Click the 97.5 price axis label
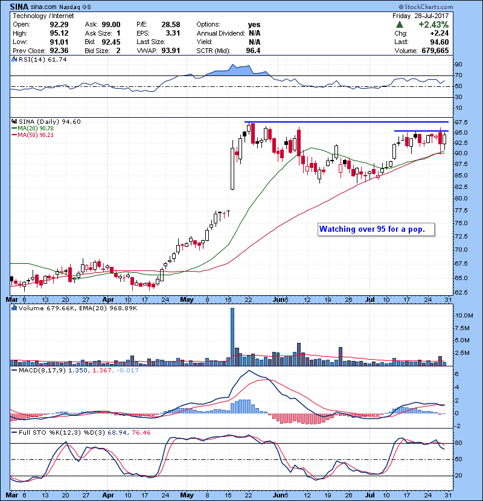The width and height of the screenshot is (483, 501). 461,122
